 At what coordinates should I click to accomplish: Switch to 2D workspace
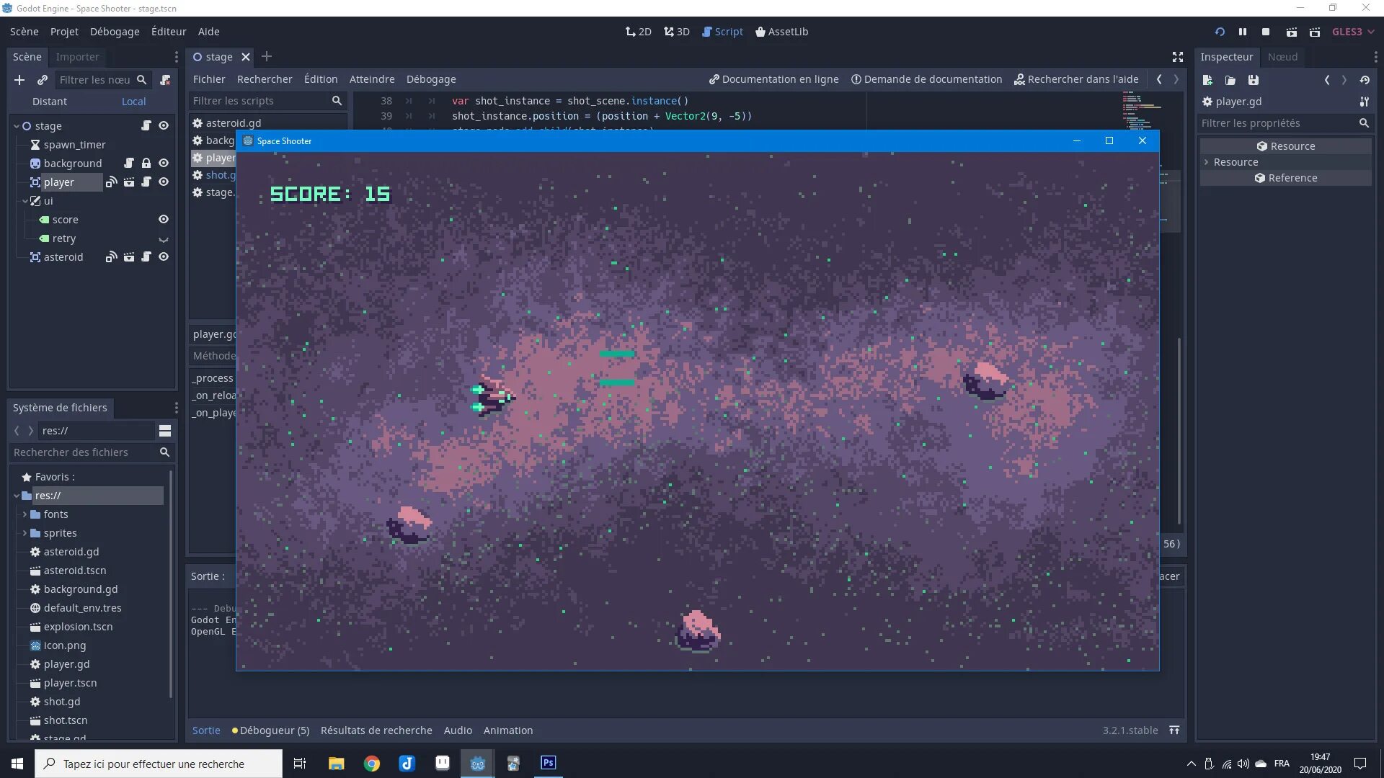point(639,32)
